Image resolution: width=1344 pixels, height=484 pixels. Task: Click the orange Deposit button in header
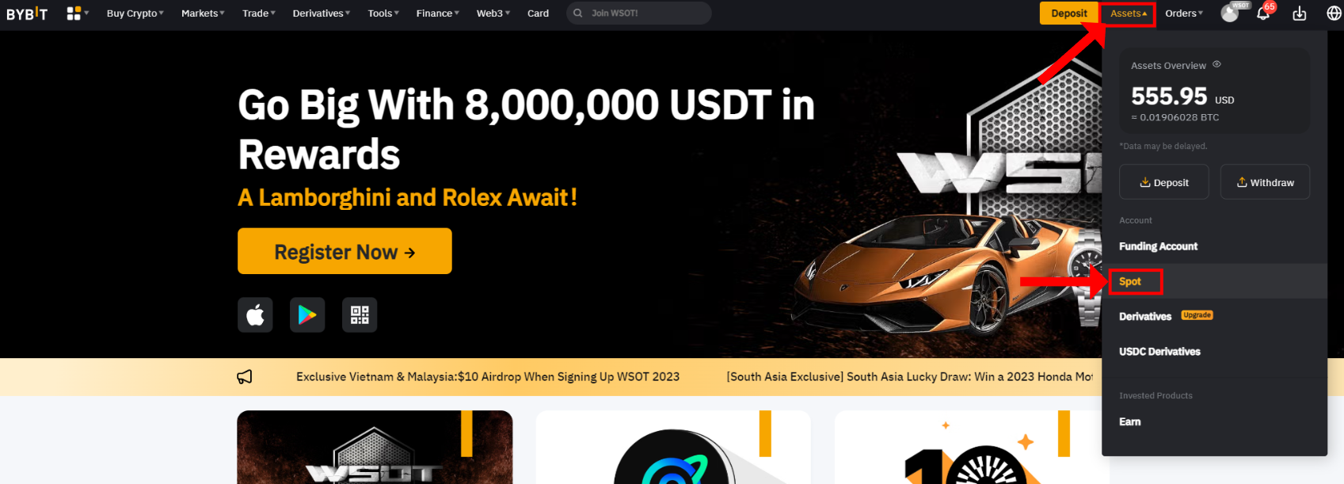(x=1069, y=13)
